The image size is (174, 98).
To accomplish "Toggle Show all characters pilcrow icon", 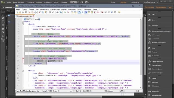I will click(x=83, y=12).
